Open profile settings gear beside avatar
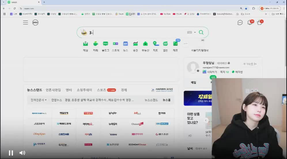The height and width of the screenshot is (159, 287). (198, 71)
